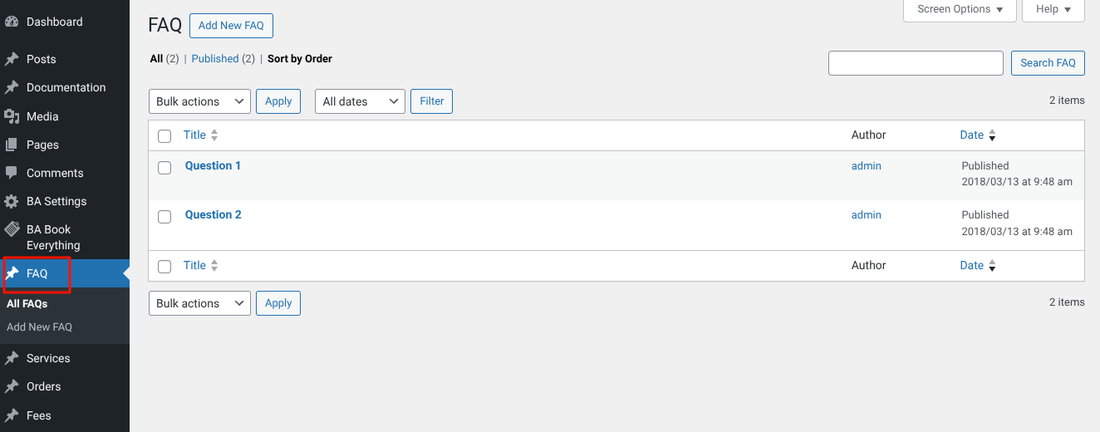Open Add New FAQ submenu item
1100x432 pixels.
(39, 327)
